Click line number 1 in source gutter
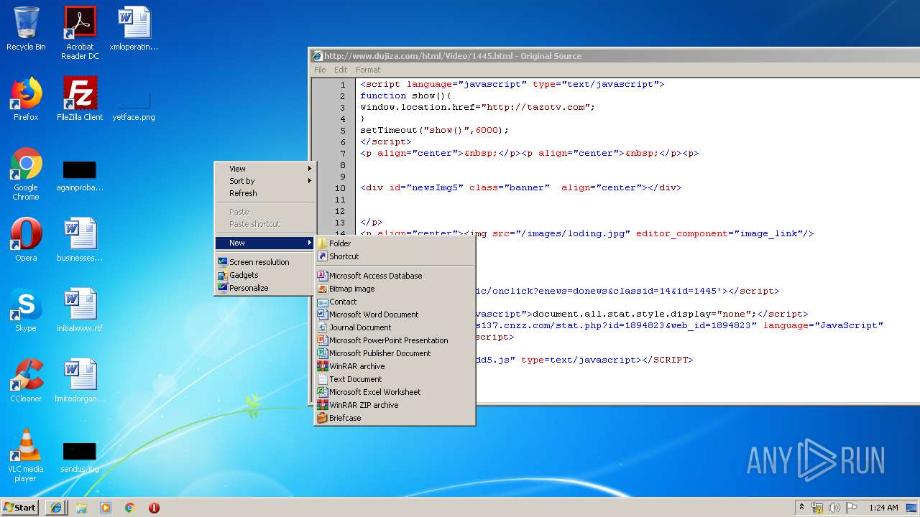 tap(343, 84)
